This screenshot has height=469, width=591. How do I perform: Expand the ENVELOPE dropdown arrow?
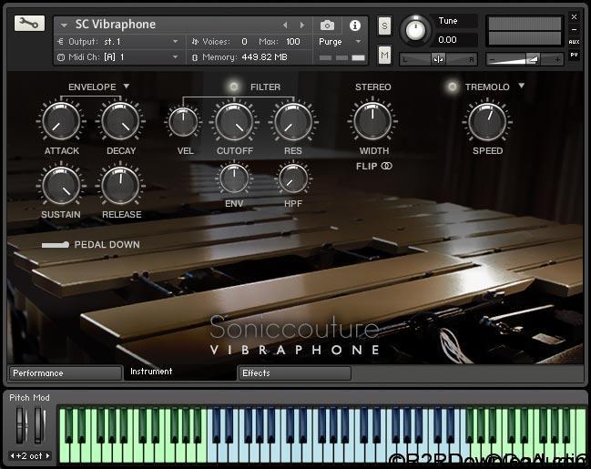point(127,87)
